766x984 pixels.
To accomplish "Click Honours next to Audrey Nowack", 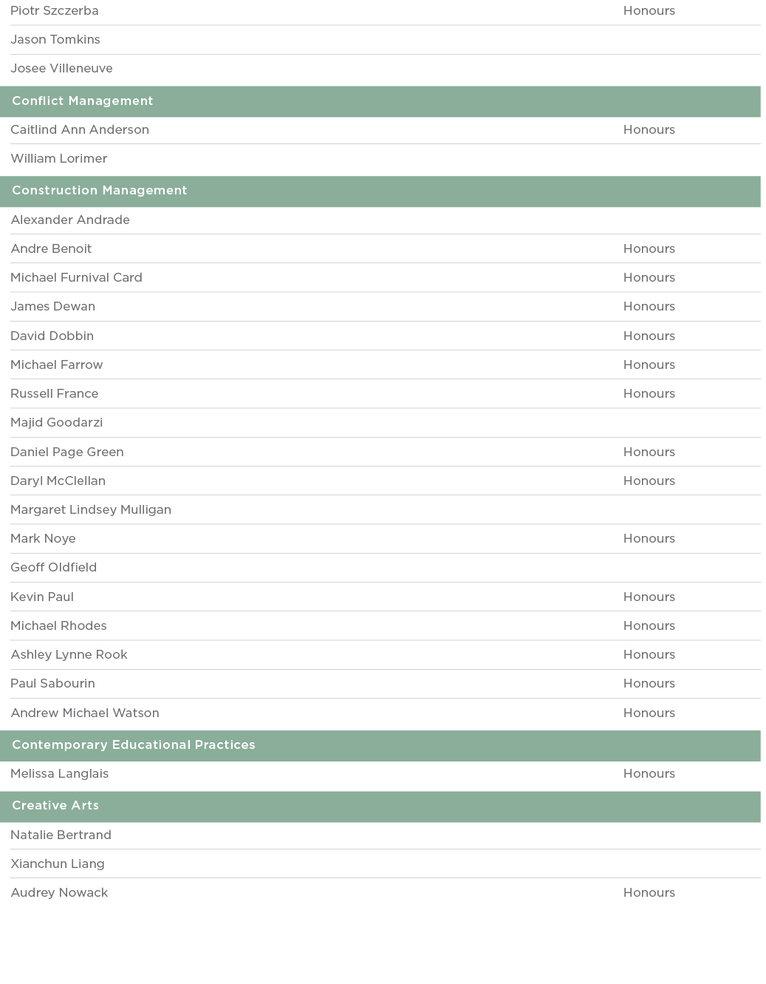I will [649, 893].
